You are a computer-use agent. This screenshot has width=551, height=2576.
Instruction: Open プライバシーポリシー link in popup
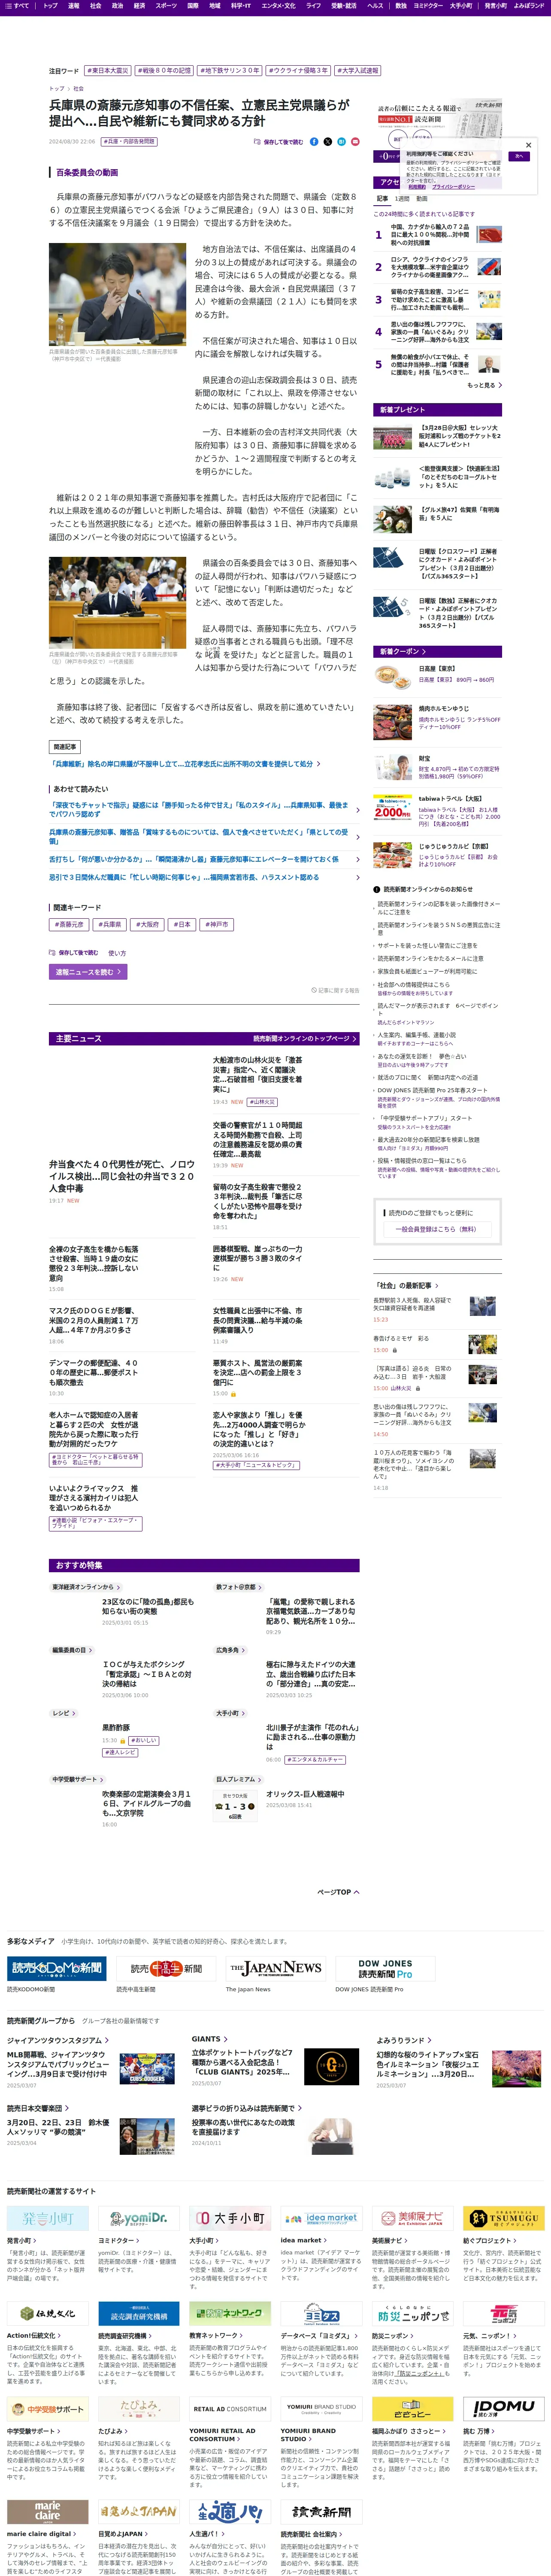pos(453,187)
